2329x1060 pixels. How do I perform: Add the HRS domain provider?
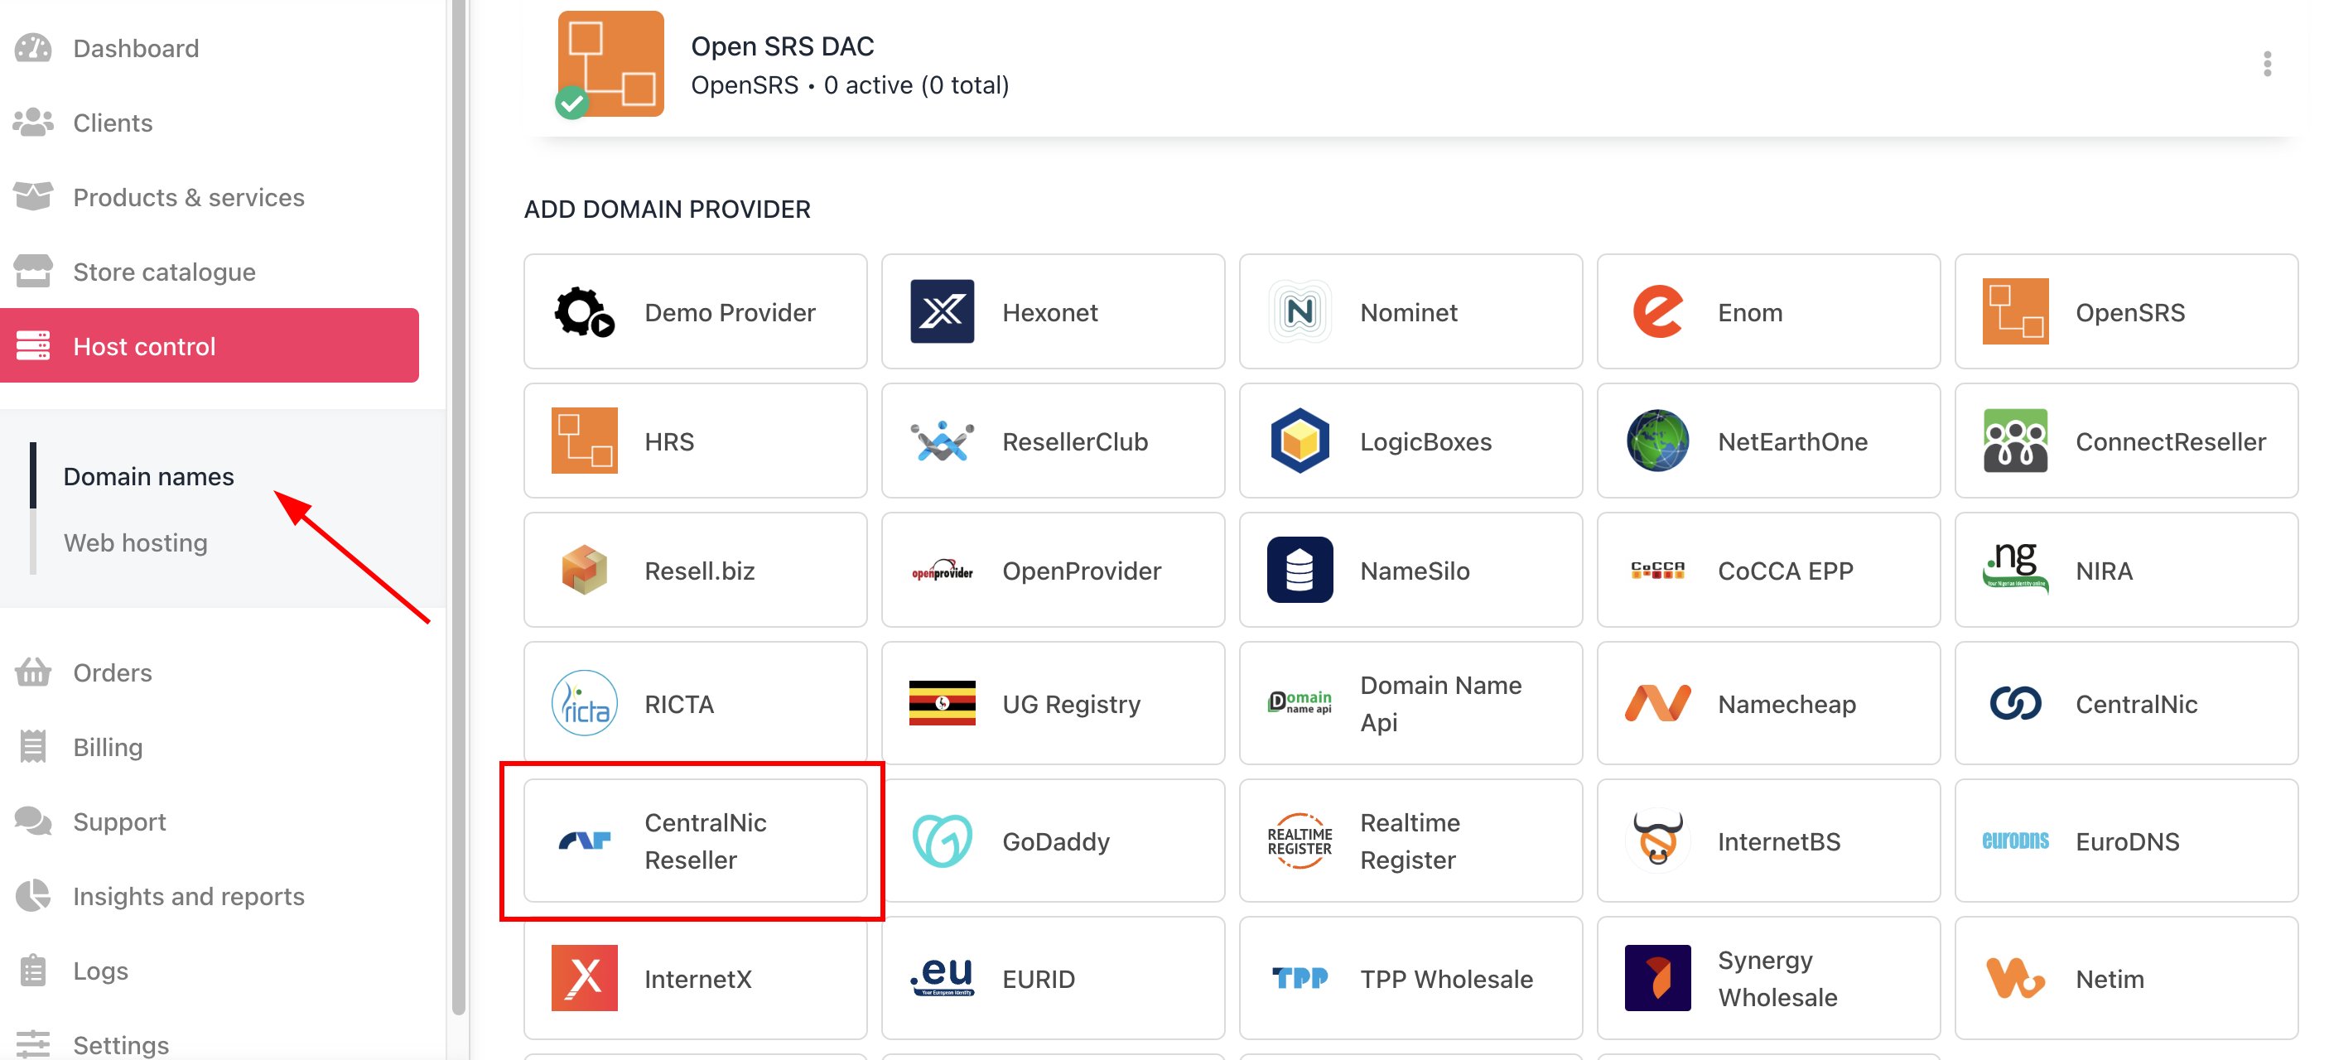695,441
